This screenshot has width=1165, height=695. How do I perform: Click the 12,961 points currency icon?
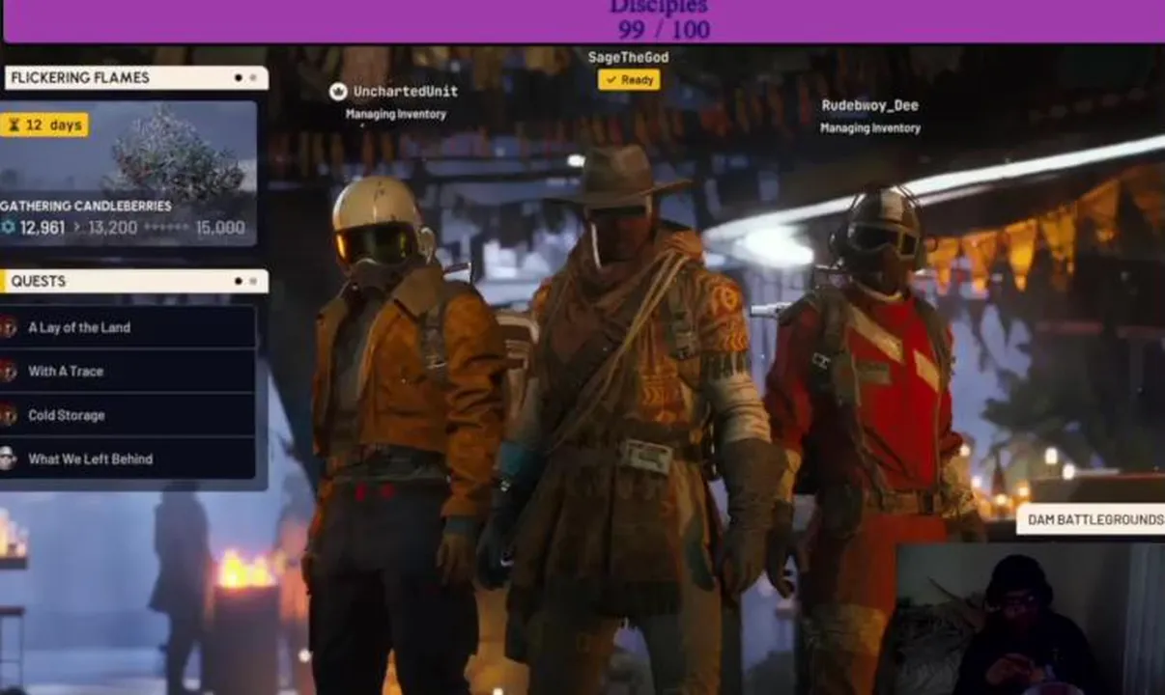8,228
